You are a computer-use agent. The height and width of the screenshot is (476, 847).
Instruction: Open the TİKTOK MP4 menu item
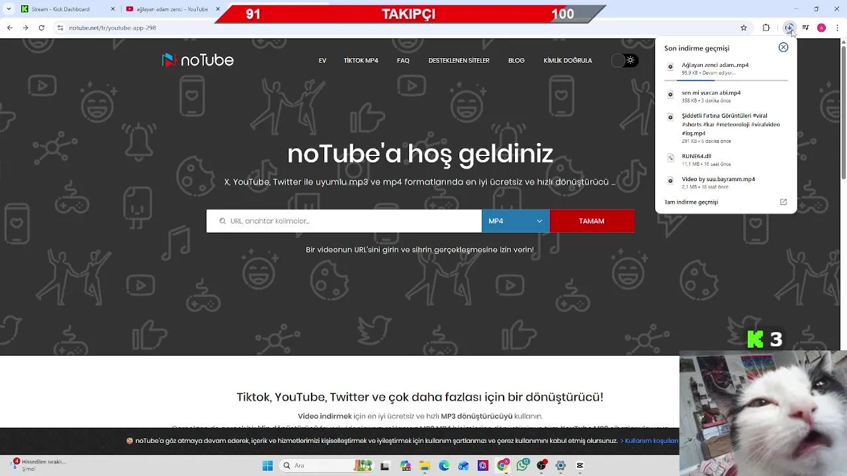pyautogui.click(x=361, y=61)
